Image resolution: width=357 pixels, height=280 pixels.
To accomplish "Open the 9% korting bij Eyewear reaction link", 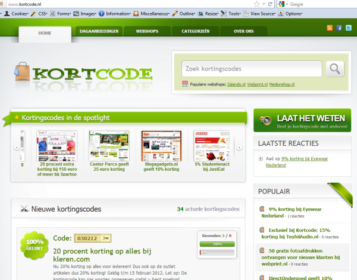I will coord(297,162).
